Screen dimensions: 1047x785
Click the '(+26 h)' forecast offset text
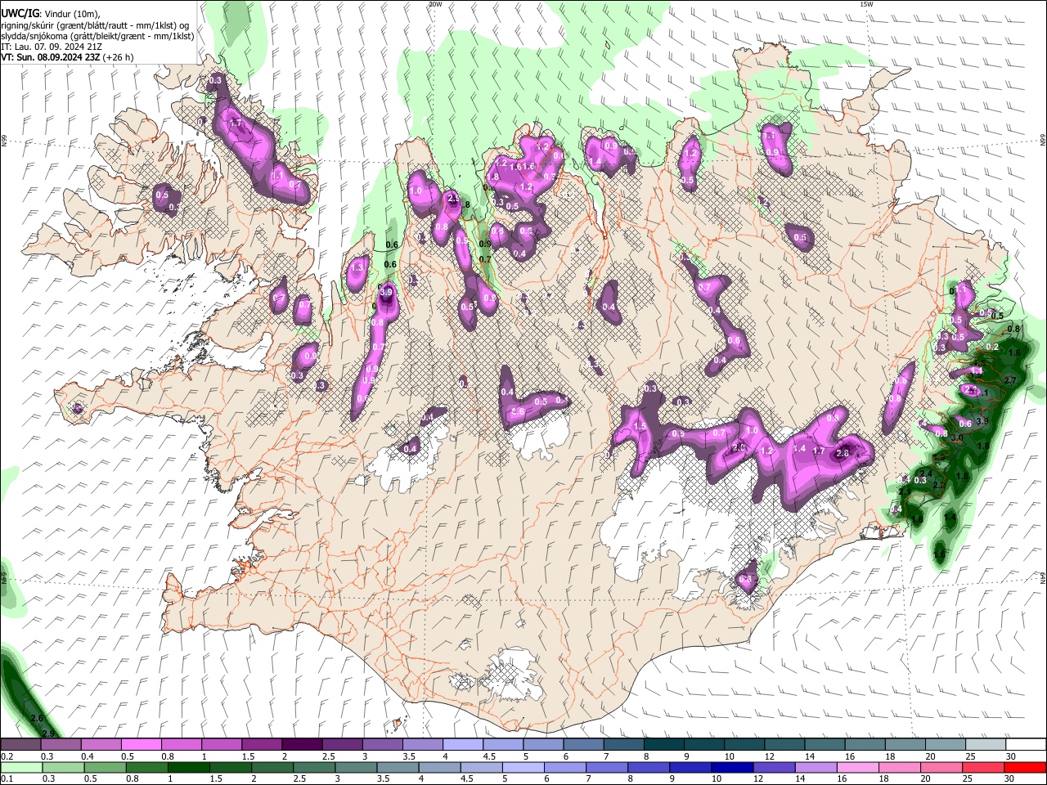(119, 57)
